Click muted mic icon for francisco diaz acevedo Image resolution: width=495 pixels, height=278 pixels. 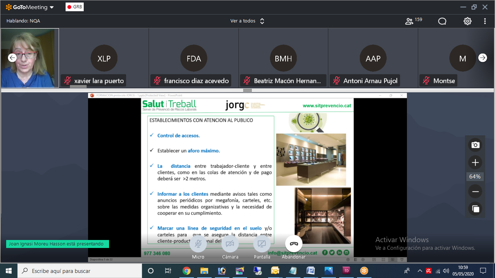157,80
